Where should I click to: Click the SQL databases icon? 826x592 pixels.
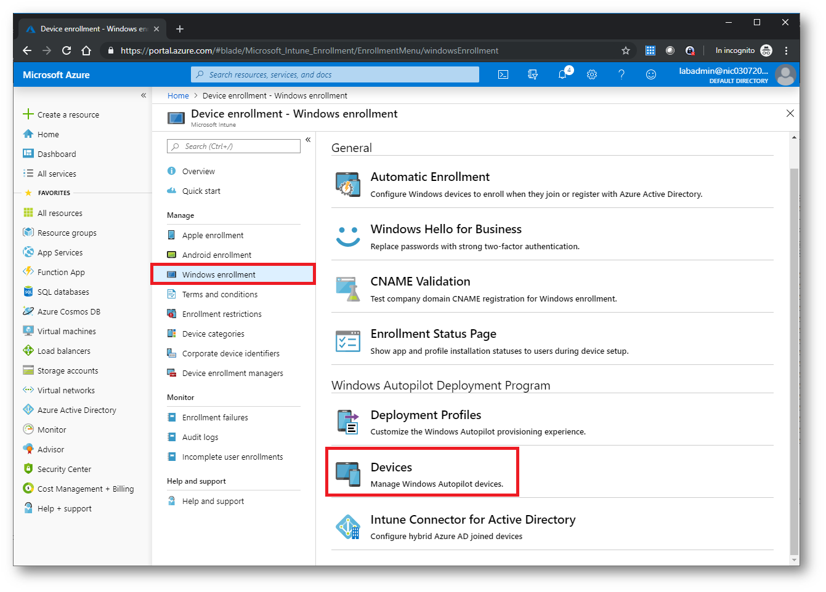click(28, 292)
